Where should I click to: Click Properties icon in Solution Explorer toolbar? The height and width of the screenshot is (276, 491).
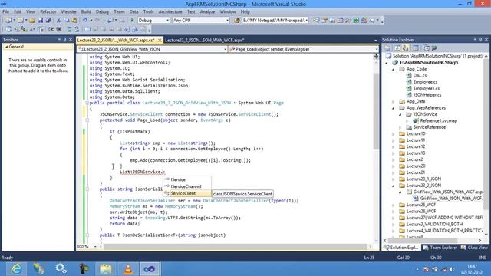[387, 48]
